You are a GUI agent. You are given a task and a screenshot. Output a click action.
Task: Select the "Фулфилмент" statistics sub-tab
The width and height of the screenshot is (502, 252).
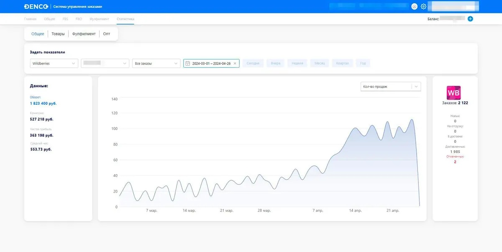[x=84, y=34]
